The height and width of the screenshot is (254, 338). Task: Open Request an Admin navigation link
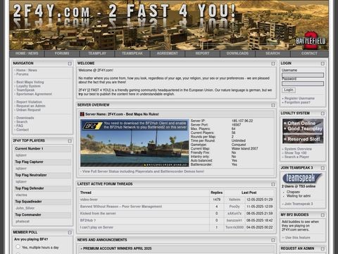[31, 106]
